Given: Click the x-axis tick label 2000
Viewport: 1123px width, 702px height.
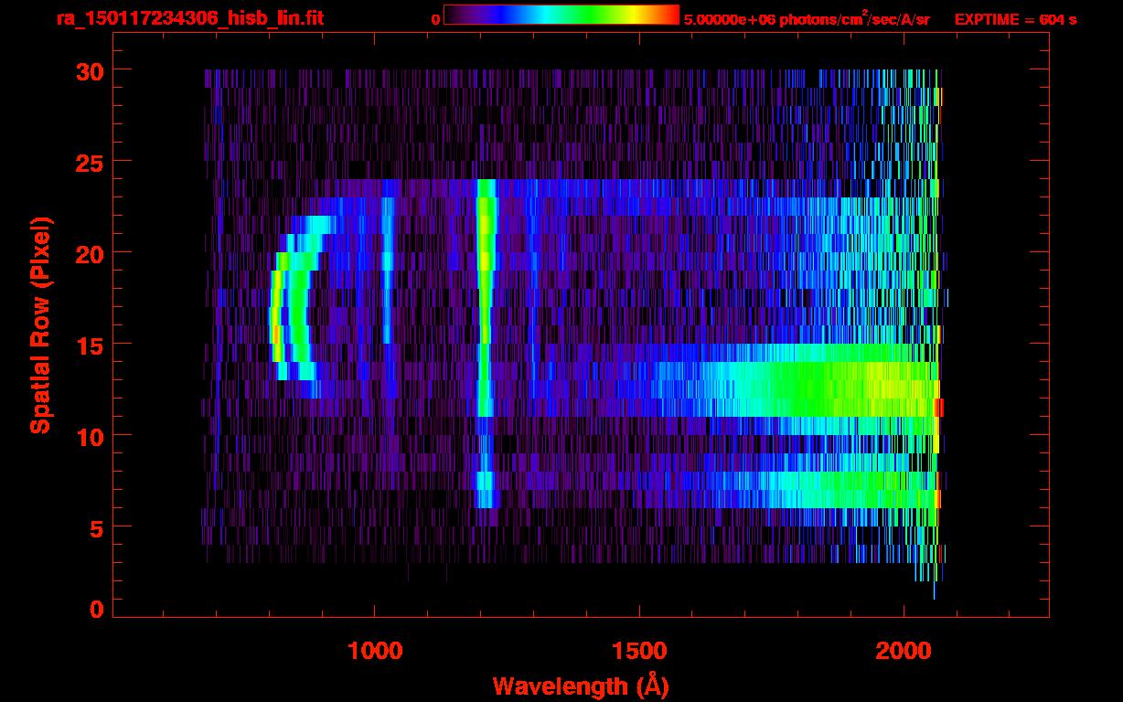Looking at the screenshot, I should point(904,651).
